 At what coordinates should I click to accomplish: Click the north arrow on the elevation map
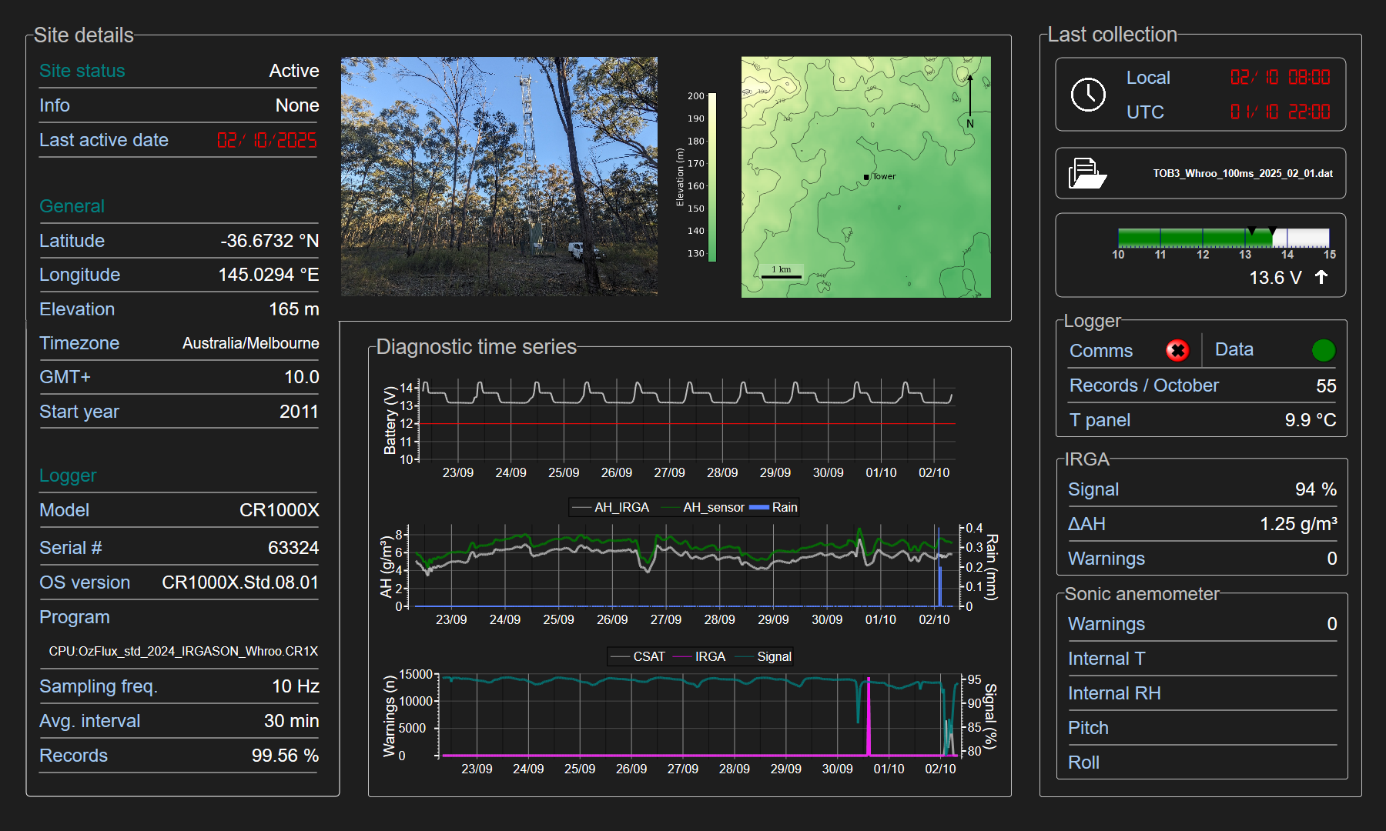coord(970,98)
